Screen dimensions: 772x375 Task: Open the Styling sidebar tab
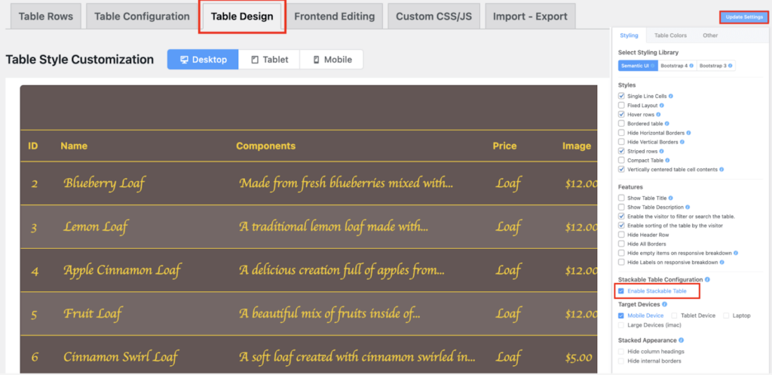tap(629, 35)
